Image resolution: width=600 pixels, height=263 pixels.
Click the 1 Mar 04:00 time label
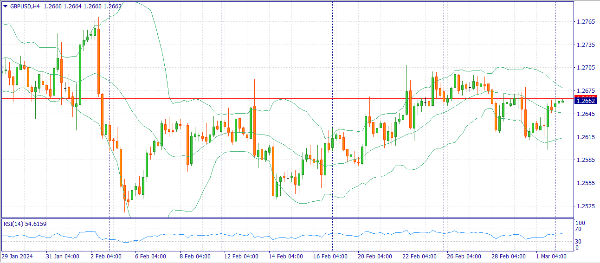pyautogui.click(x=552, y=257)
